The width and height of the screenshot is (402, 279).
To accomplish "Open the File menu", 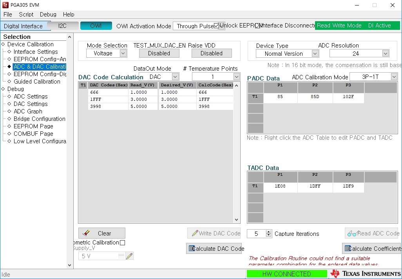I will [x=8, y=15].
